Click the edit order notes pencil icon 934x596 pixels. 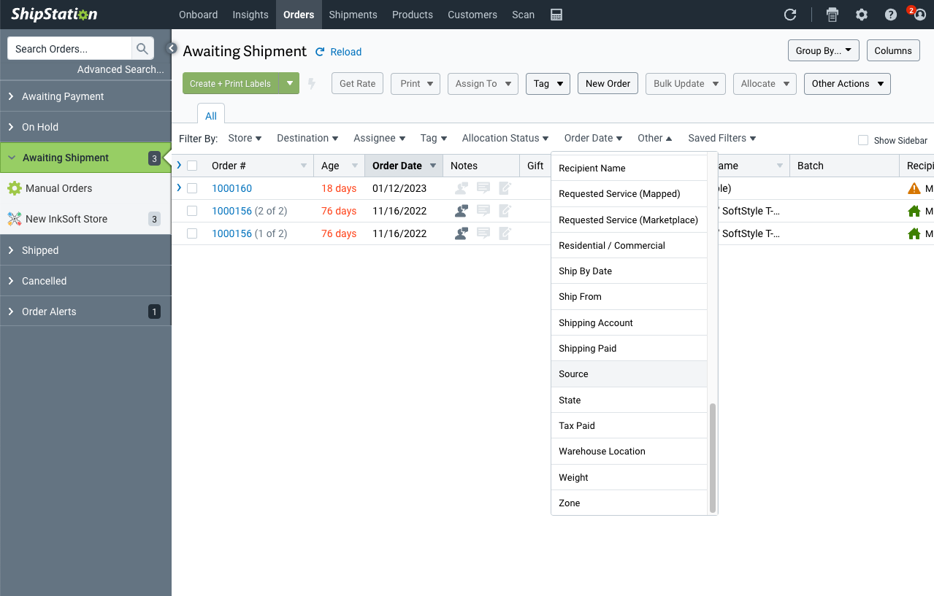point(505,188)
